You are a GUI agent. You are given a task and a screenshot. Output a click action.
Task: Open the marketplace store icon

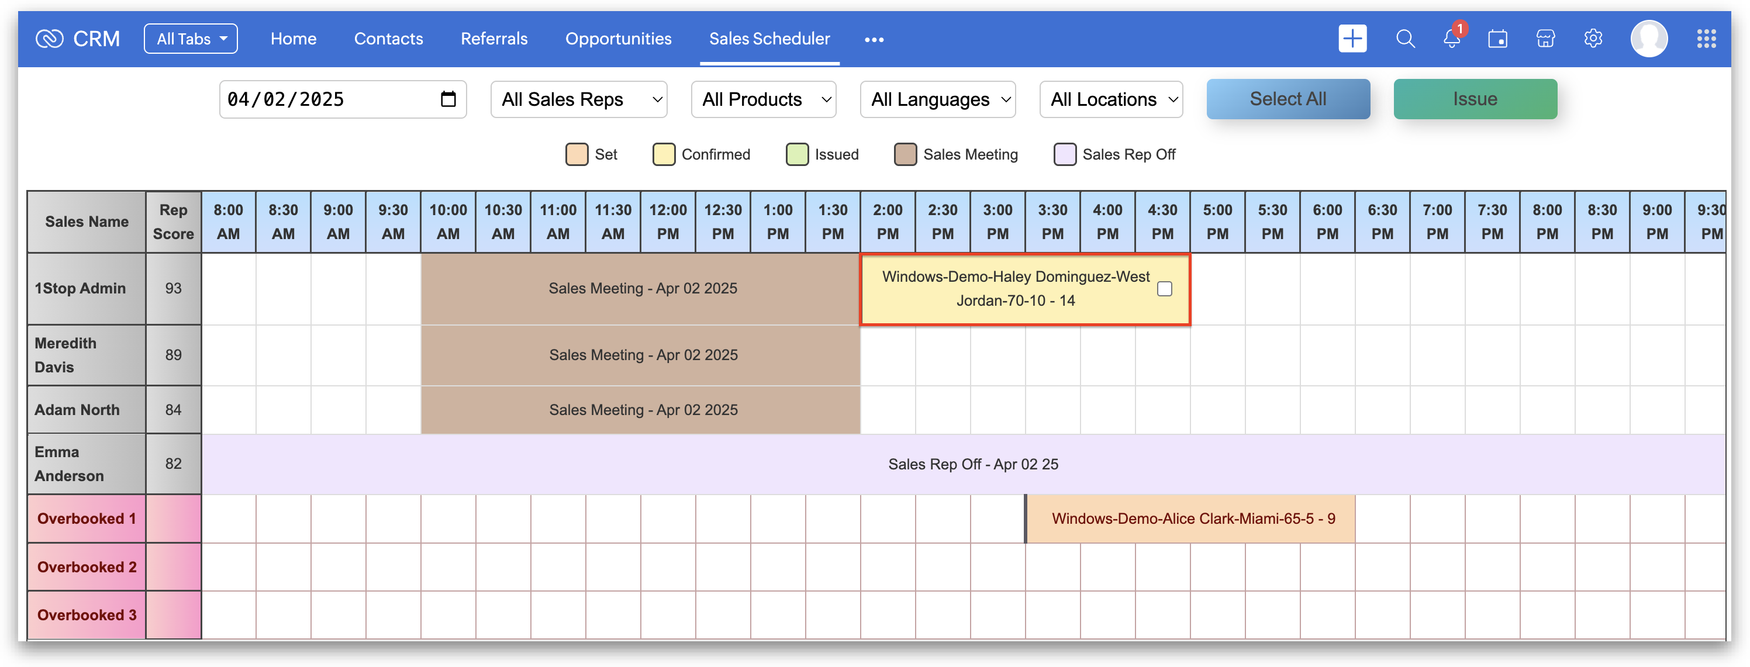tap(1545, 39)
